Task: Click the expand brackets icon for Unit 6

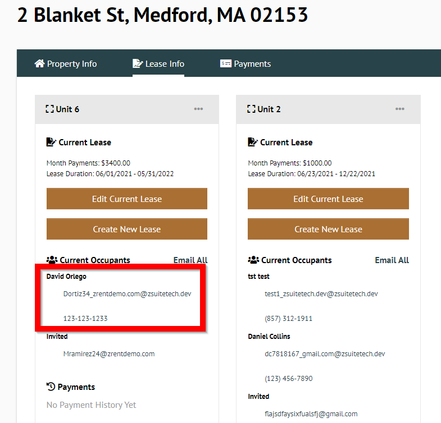Action: (x=50, y=109)
